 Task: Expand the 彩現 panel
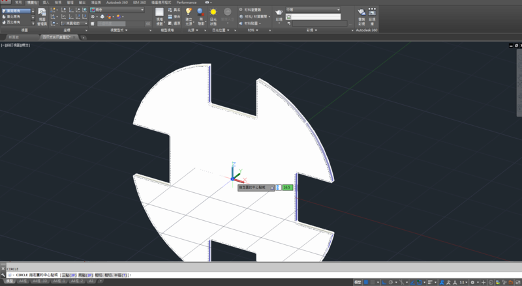(312, 30)
